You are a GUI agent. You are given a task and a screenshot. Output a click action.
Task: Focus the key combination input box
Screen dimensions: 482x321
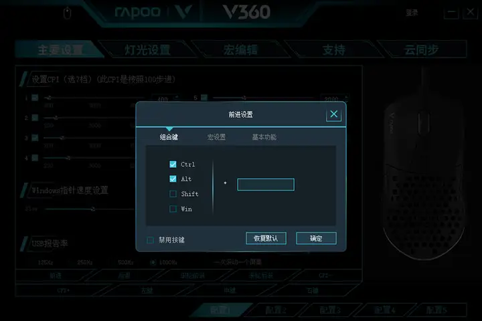click(266, 185)
